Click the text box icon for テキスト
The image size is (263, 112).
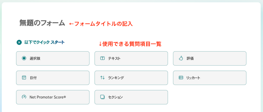point(103,58)
